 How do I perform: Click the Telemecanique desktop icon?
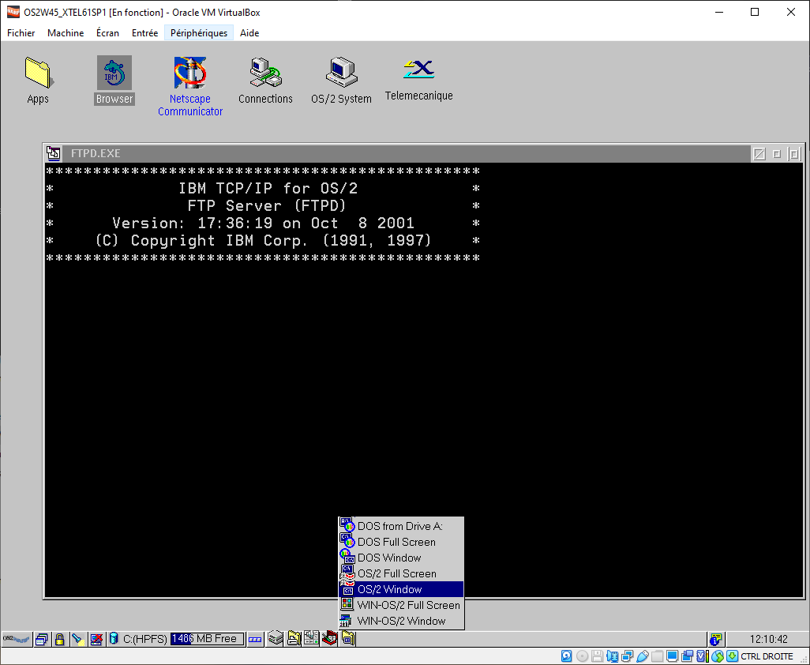[418, 70]
